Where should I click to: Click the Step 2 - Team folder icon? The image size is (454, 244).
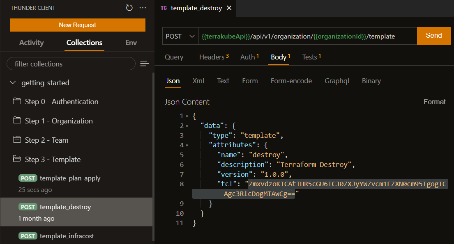pos(17,140)
